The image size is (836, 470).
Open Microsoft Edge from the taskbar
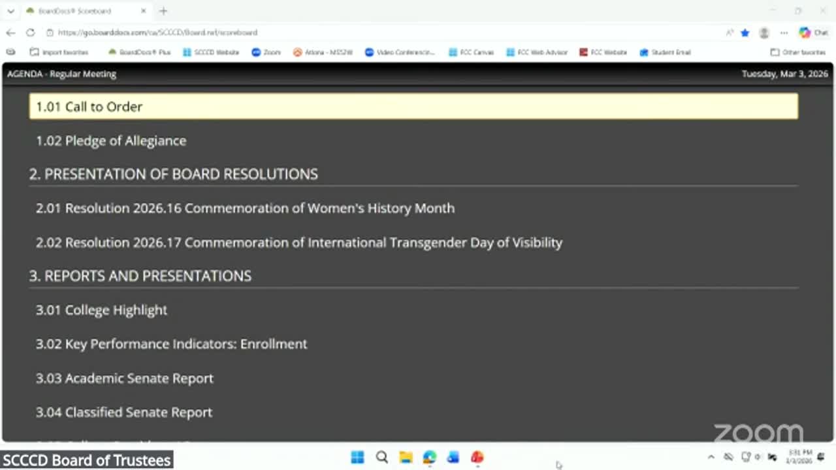[429, 458]
